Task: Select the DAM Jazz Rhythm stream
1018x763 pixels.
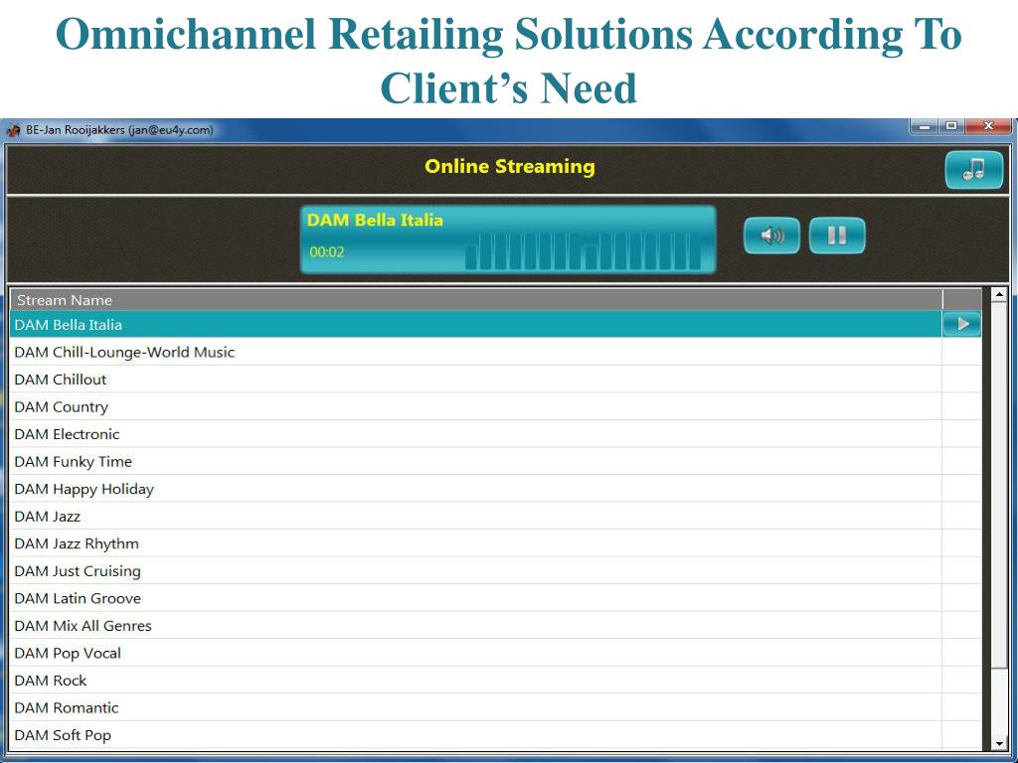Action: point(476,543)
